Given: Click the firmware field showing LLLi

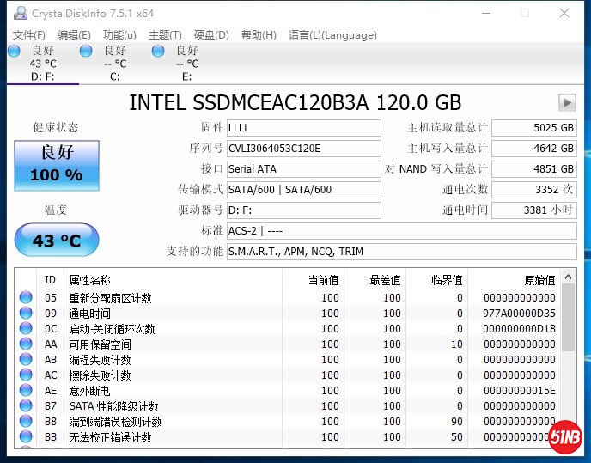Looking at the screenshot, I should 303,128.
